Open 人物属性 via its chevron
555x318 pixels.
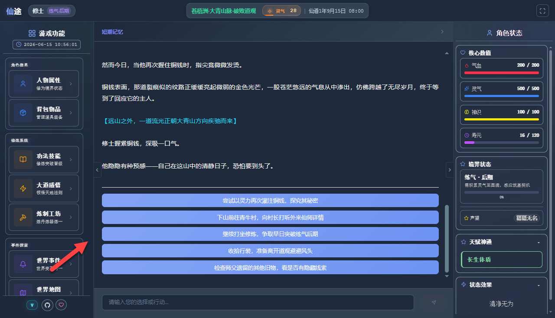coord(71,84)
